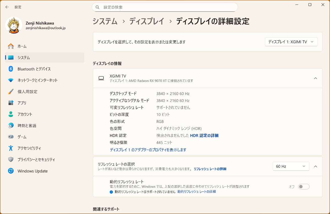
Task: Click the back arrow button
Action: (x=7, y=7)
